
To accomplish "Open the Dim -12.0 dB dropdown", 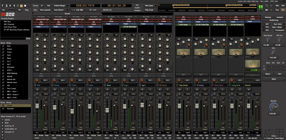I will (x=273, y=58).
